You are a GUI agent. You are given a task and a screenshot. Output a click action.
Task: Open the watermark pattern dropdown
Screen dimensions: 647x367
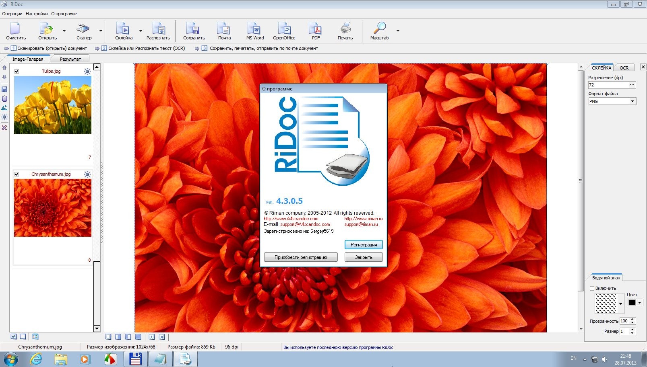coord(620,303)
